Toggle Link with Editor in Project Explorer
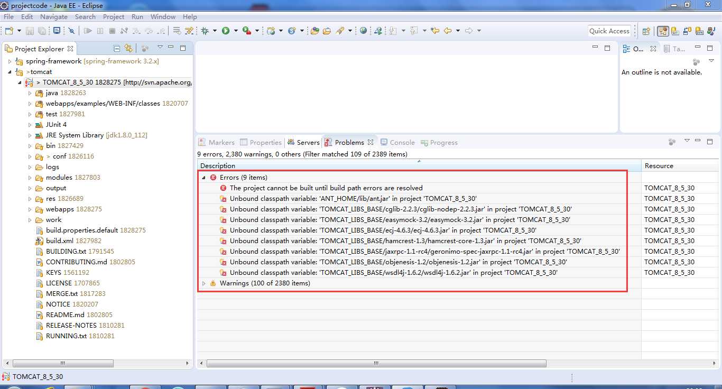The image size is (722, 389). point(128,49)
